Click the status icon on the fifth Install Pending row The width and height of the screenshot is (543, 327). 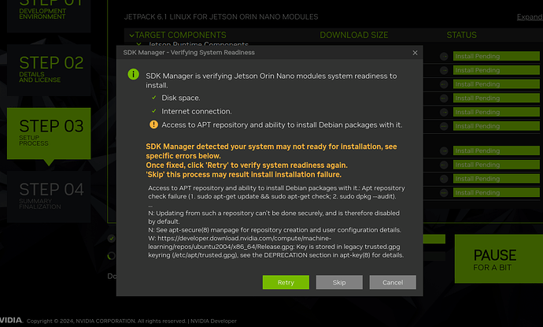(444, 113)
